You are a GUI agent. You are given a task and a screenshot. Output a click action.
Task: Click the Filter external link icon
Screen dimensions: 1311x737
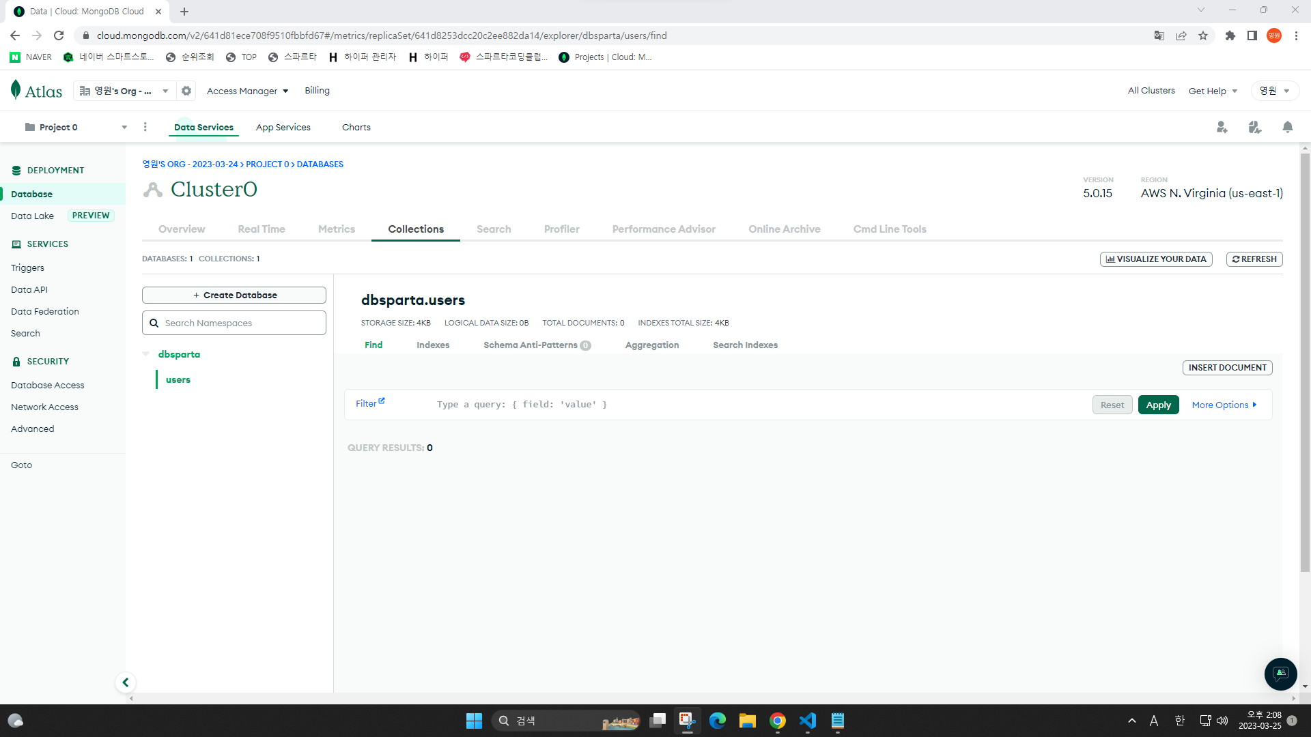coord(382,401)
